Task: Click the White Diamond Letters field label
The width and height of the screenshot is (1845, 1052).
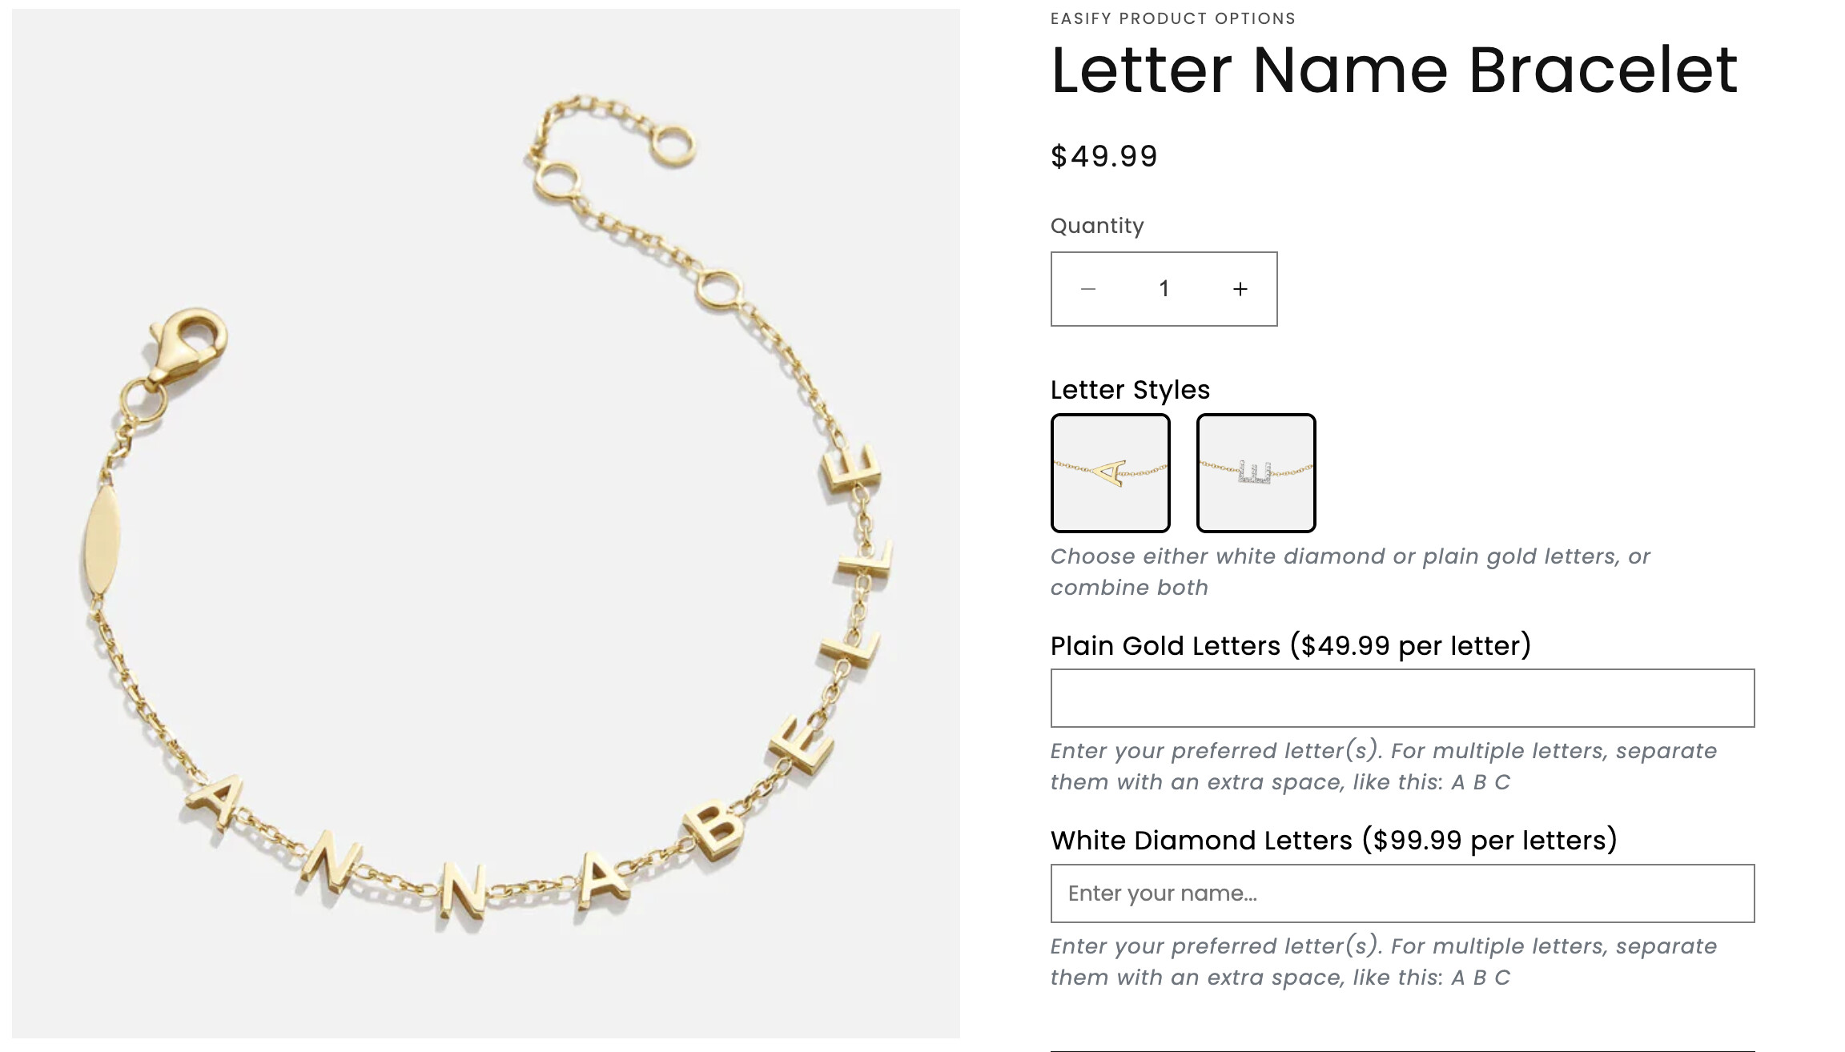Action: tap(1333, 841)
